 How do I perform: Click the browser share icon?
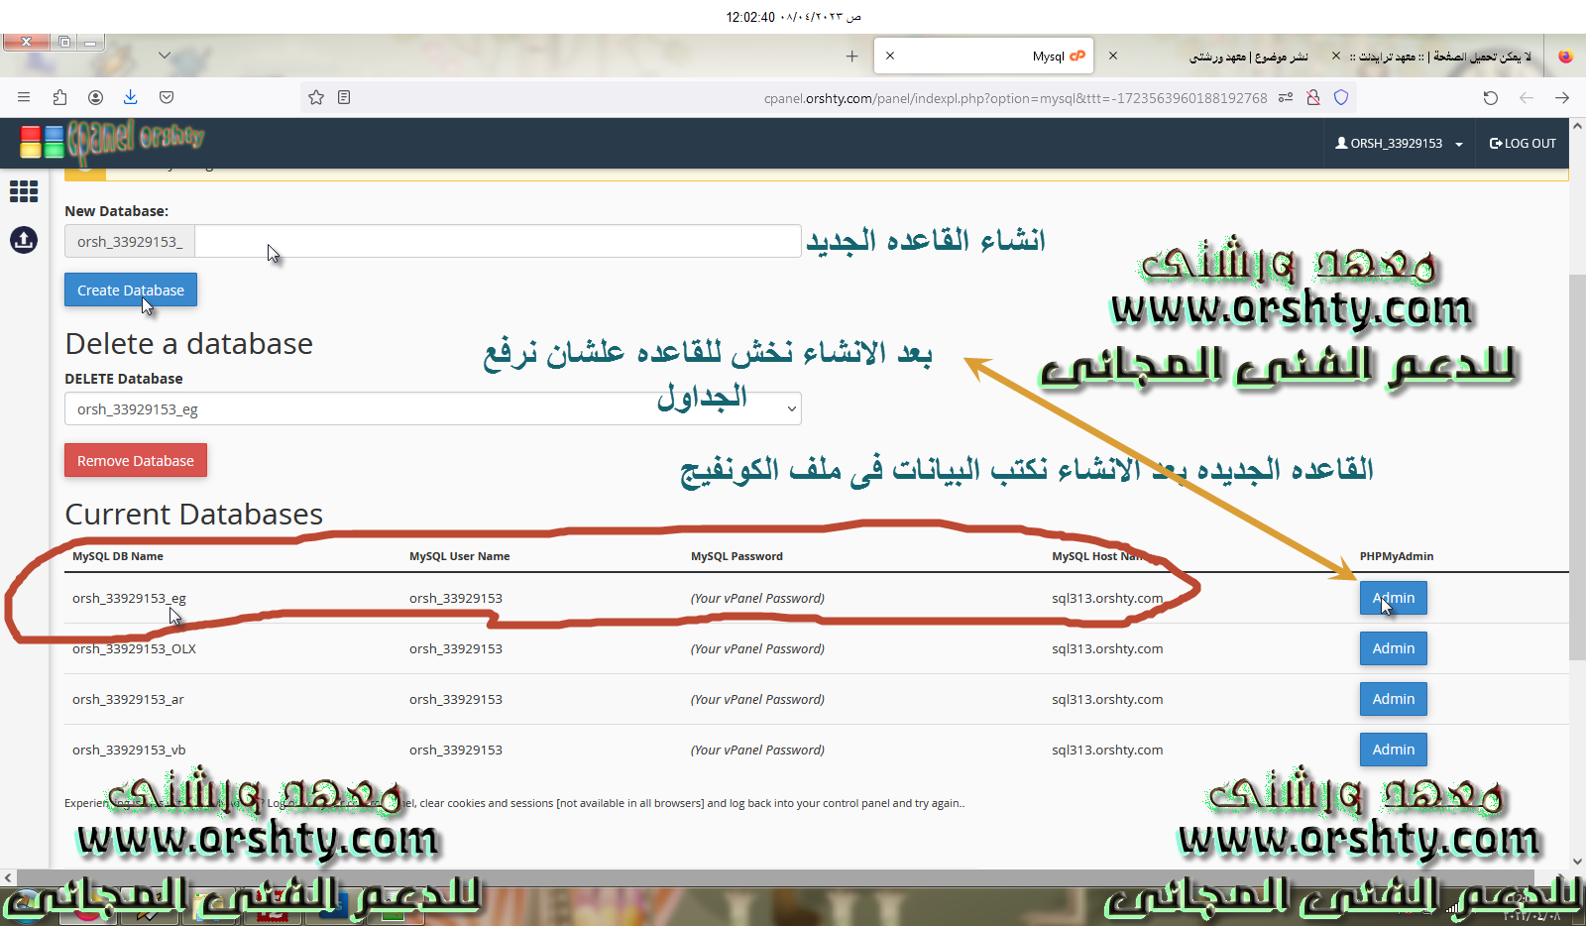(x=59, y=97)
